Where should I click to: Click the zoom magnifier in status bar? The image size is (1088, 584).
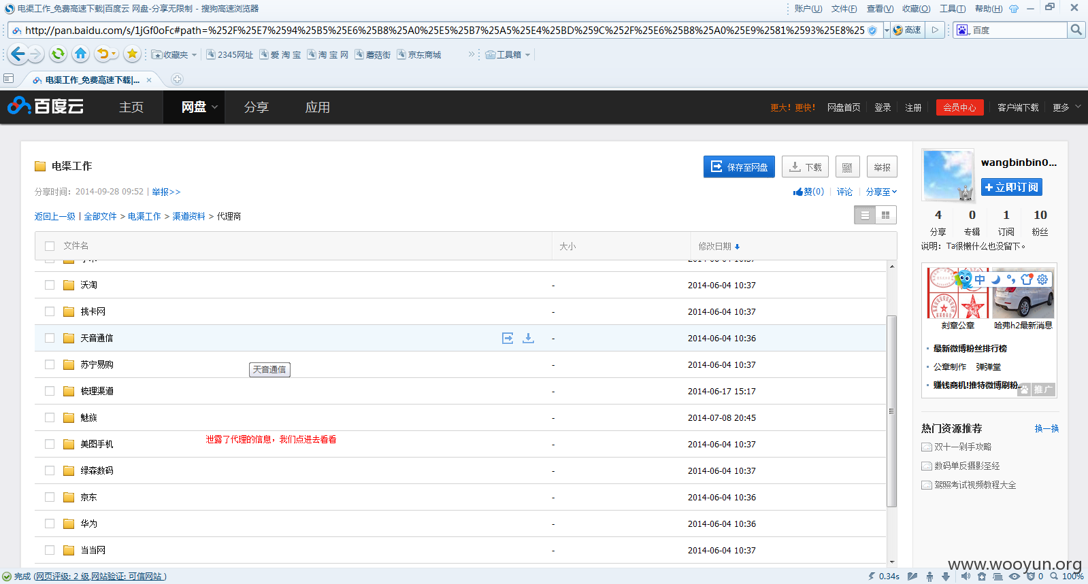coord(1054,576)
